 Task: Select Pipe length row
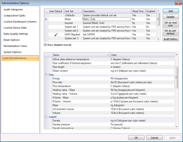coord(113,67)
